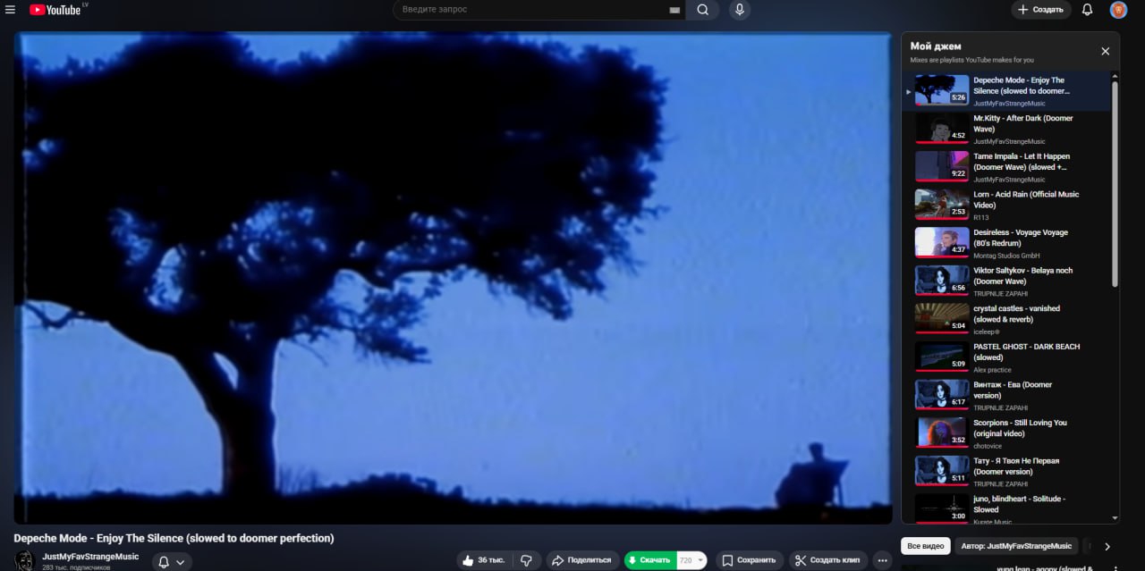Open the hamburger guide menu

[x=11, y=10]
